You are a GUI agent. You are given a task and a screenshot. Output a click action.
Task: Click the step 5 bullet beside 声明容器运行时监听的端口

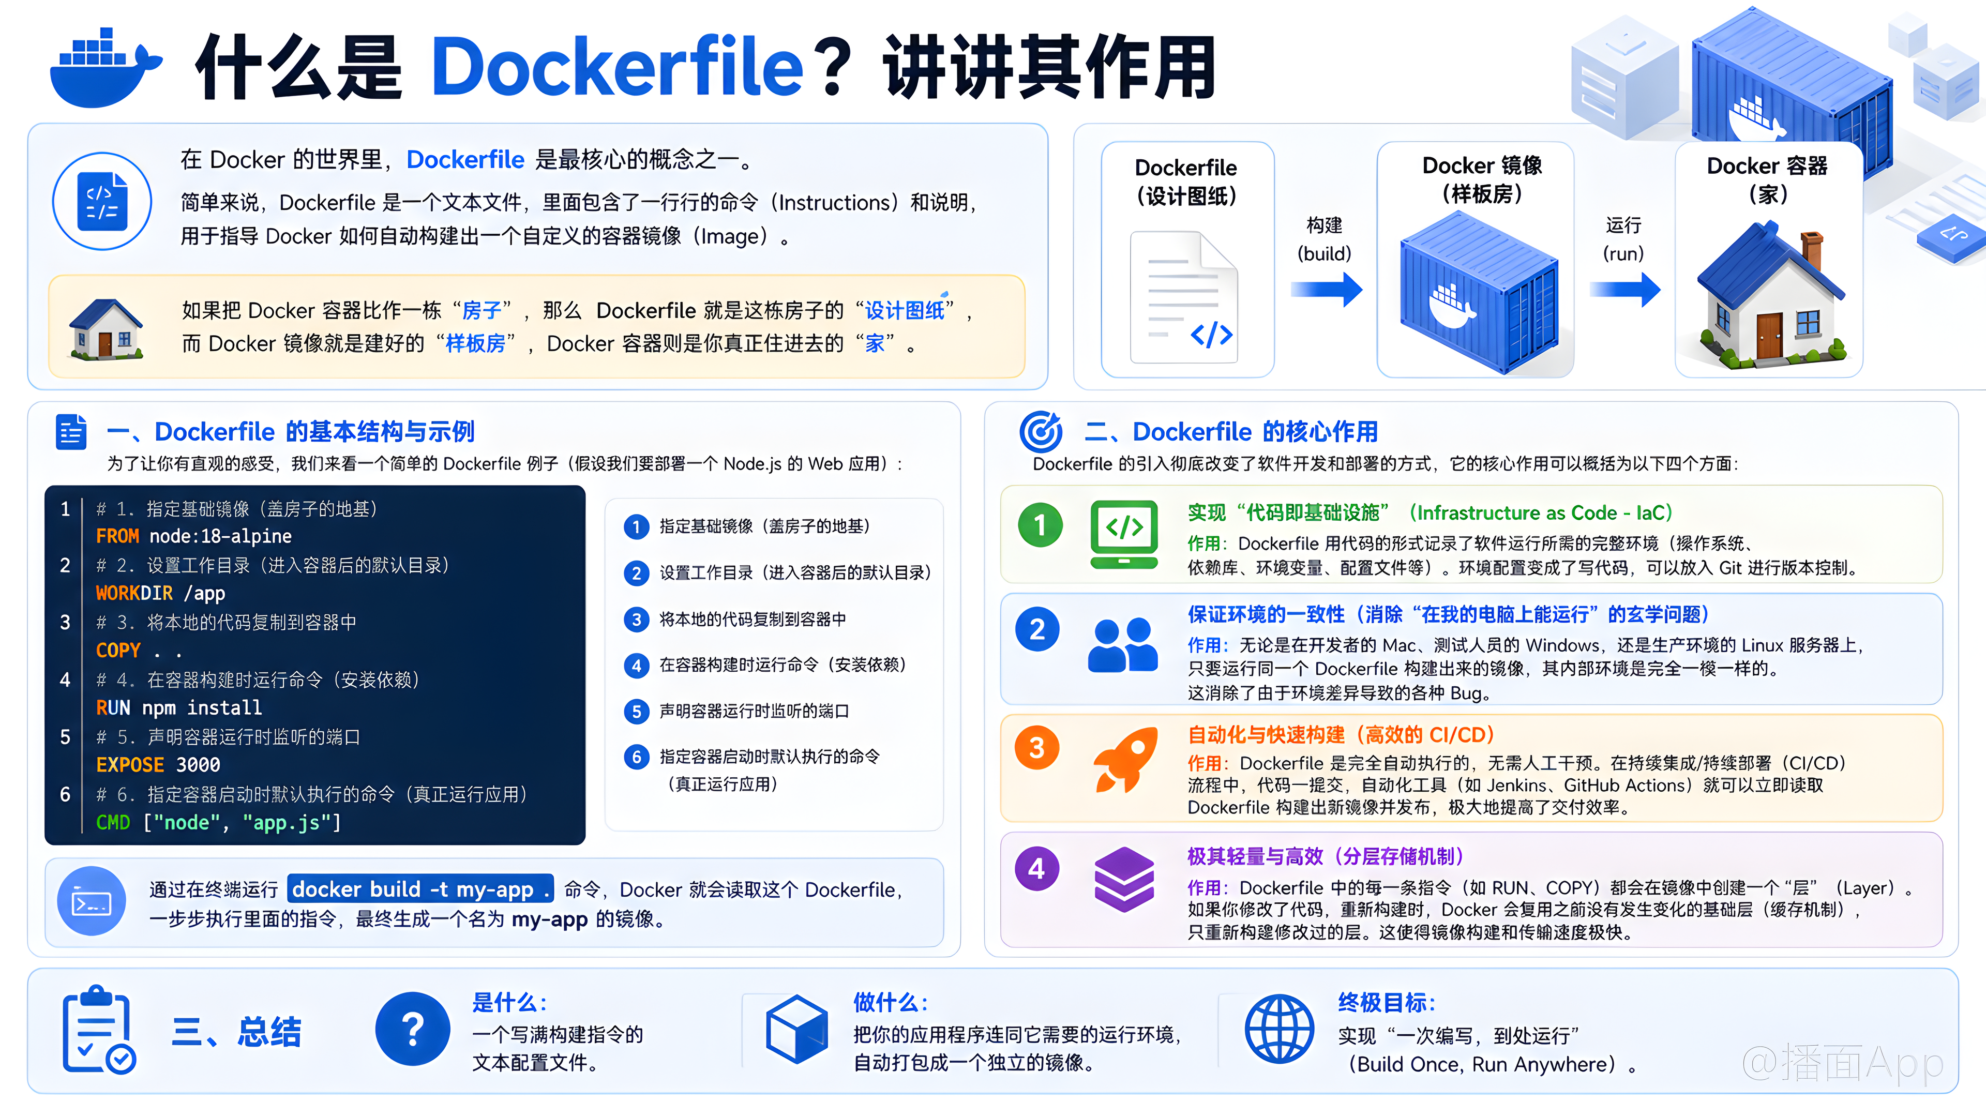coord(636,712)
